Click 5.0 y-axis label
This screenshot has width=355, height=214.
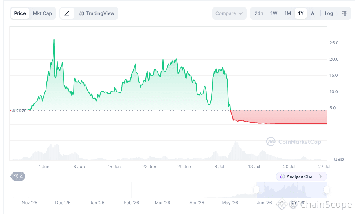[x=333, y=108]
